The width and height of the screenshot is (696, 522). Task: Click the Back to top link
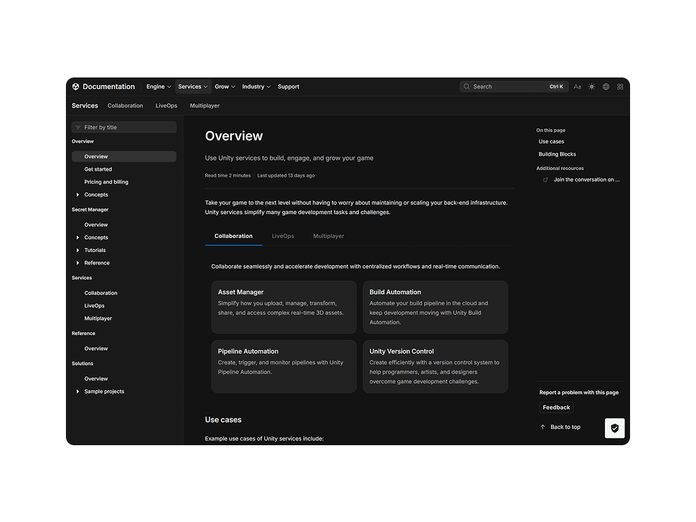tap(565, 427)
